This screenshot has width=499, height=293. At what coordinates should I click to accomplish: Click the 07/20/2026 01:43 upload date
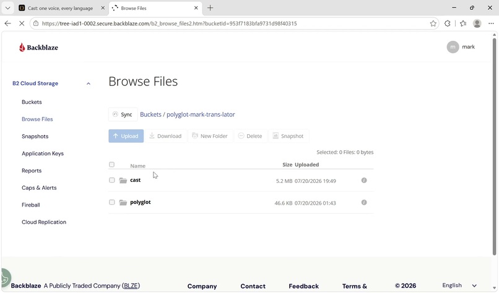click(x=315, y=203)
